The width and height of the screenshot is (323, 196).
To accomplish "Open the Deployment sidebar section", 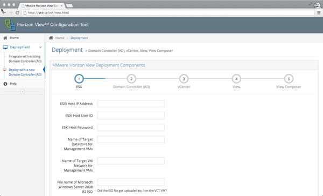I will [x=23, y=48].
